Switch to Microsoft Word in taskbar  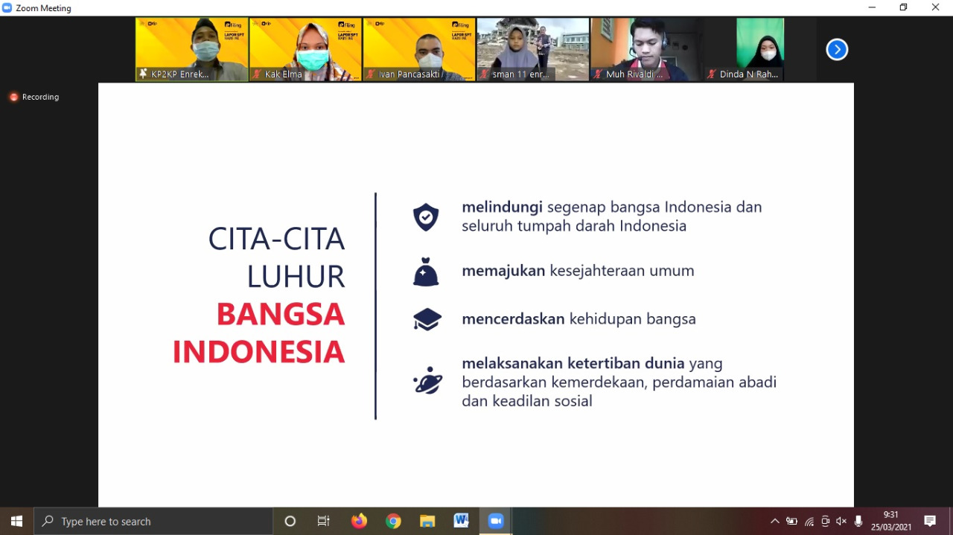click(x=461, y=521)
